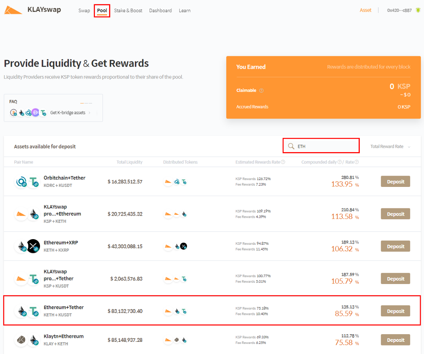424x354 pixels.
Task: Click the Accrued Rewards label
Action: 252,107
